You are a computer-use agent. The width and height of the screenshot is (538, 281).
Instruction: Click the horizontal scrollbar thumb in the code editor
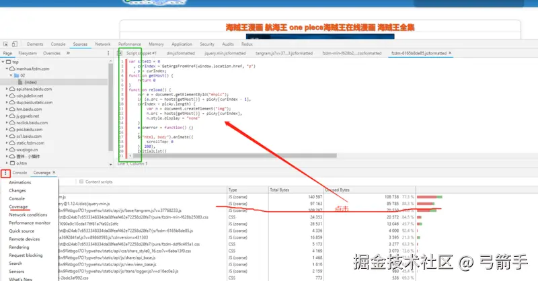(x=235, y=155)
